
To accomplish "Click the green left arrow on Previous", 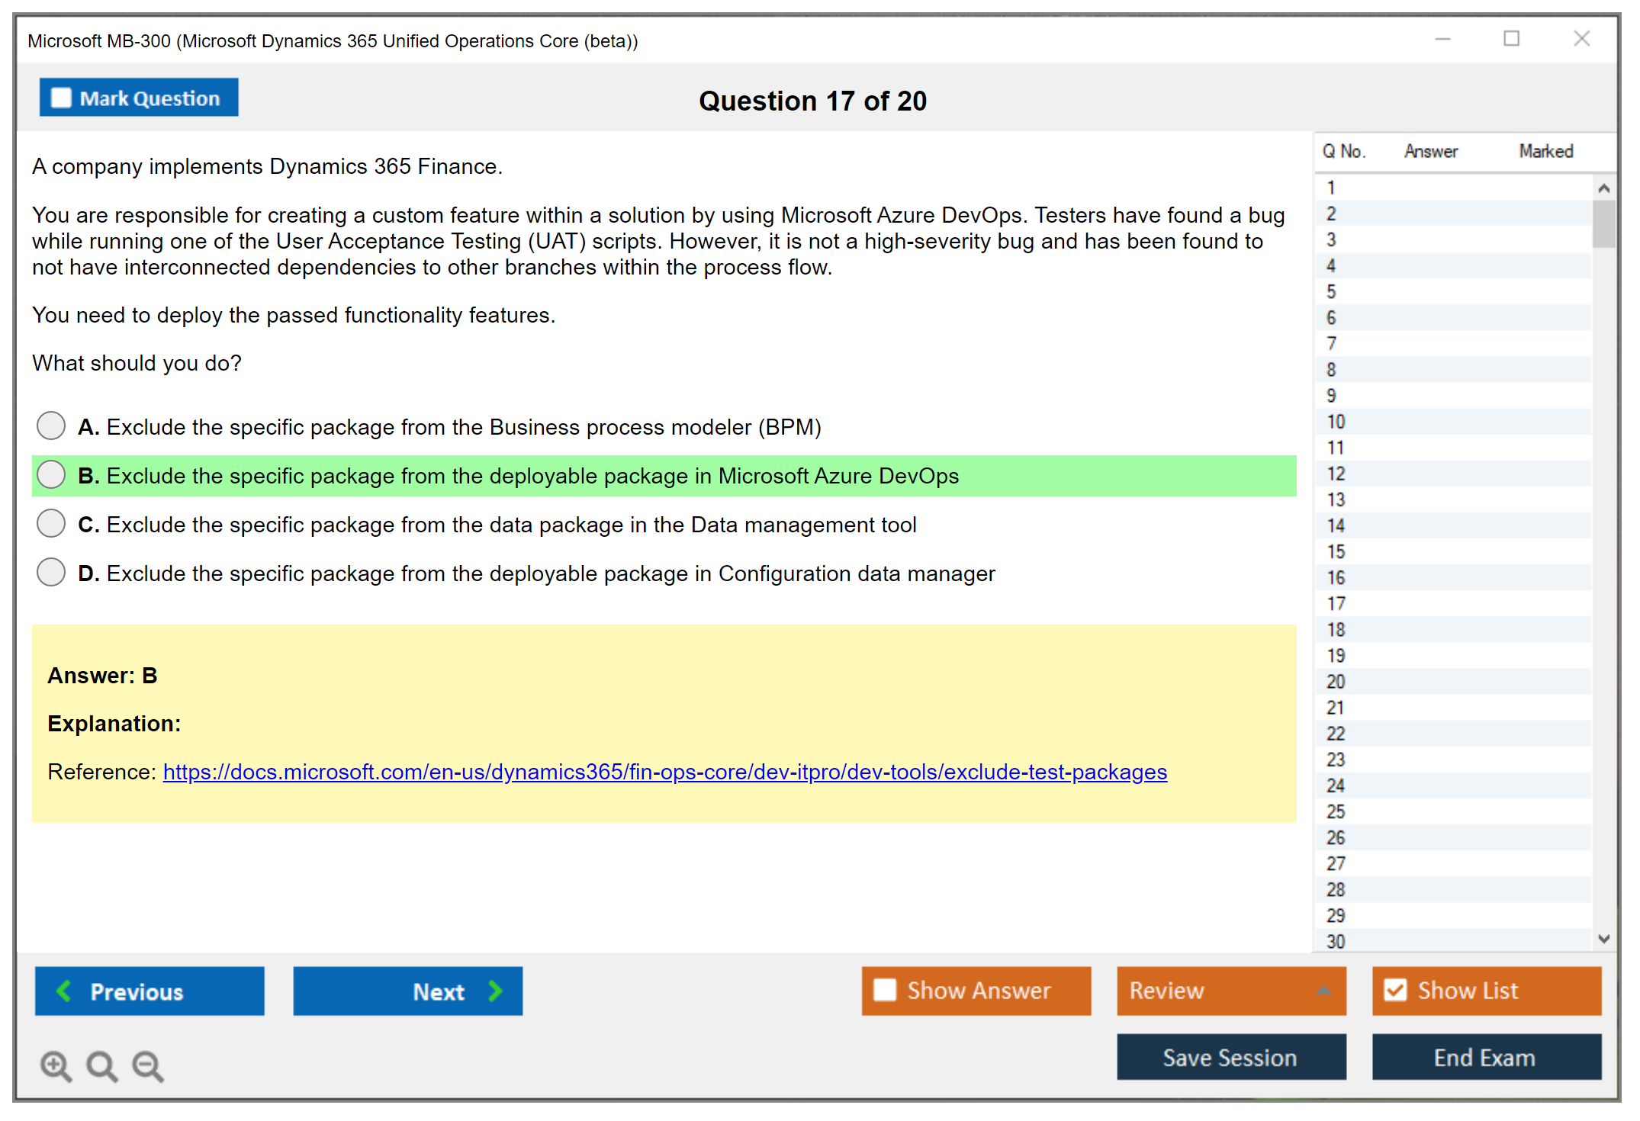I will click(x=65, y=991).
